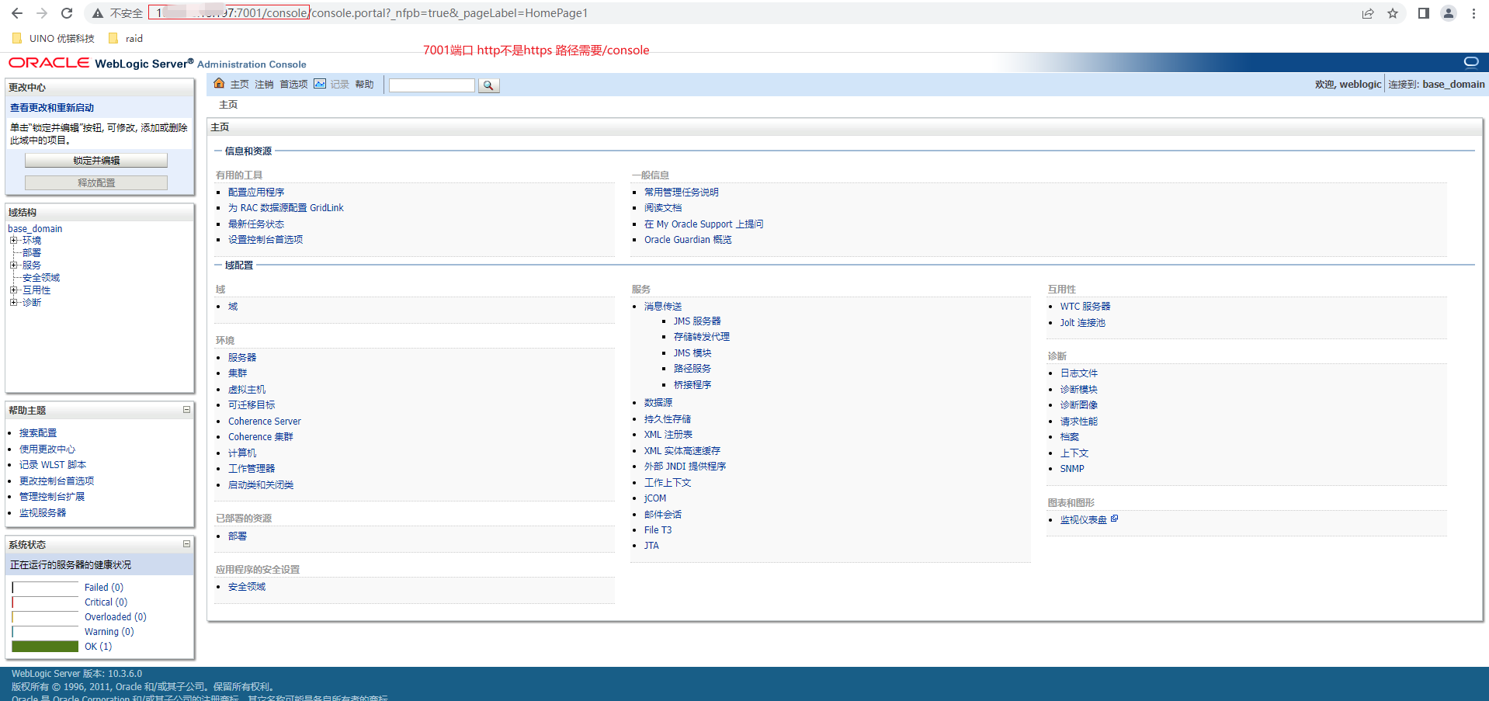The height and width of the screenshot is (701, 1489).
Task: Click the console search input field
Action: click(432, 85)
